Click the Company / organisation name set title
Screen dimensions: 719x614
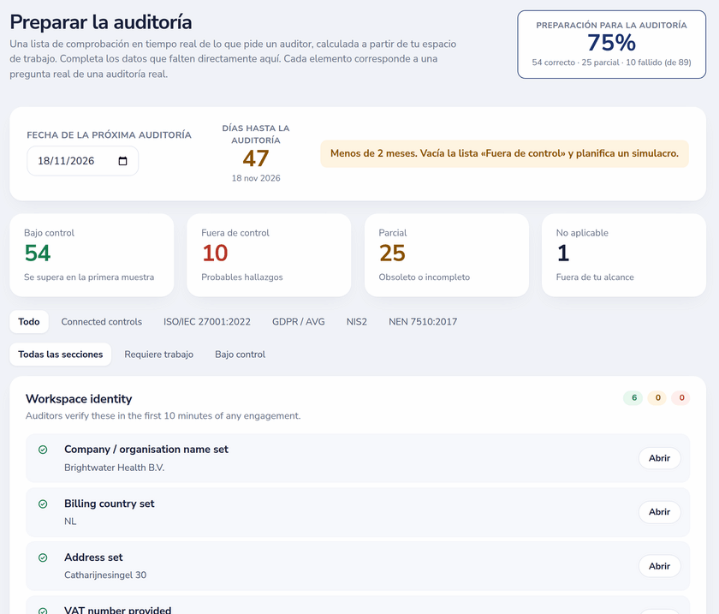(146, 450)
